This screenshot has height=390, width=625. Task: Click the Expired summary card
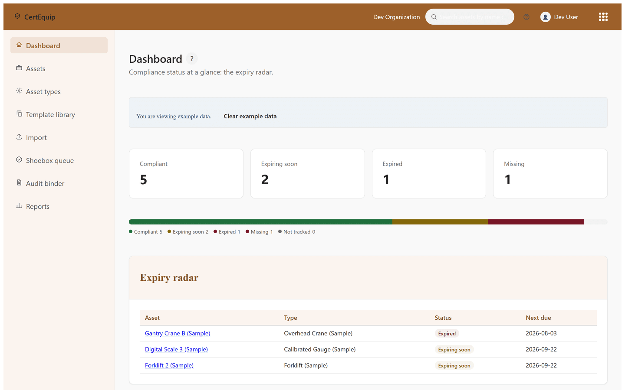pyautogui.click(x=429, y=173)
